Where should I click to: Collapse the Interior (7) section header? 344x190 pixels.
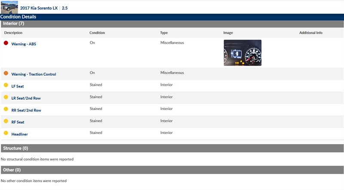14,24
